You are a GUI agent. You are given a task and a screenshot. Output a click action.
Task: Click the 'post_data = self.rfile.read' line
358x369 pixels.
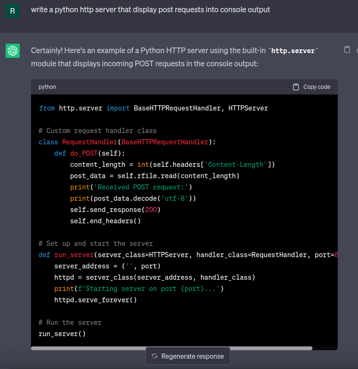tap(155, 176)
